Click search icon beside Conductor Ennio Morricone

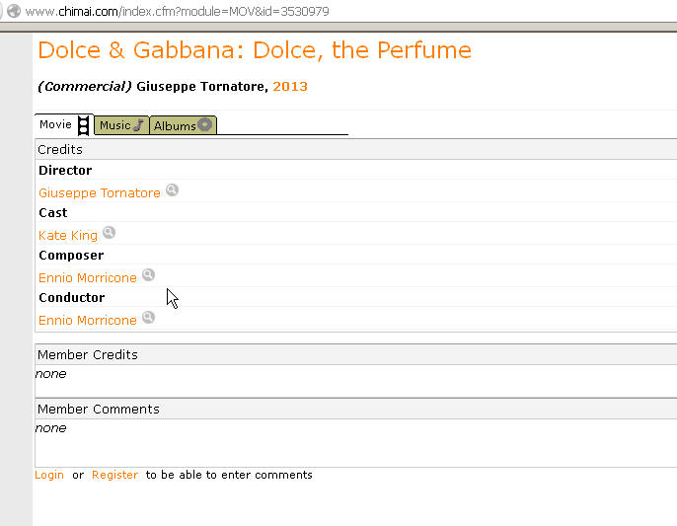(x=148, y=318)
